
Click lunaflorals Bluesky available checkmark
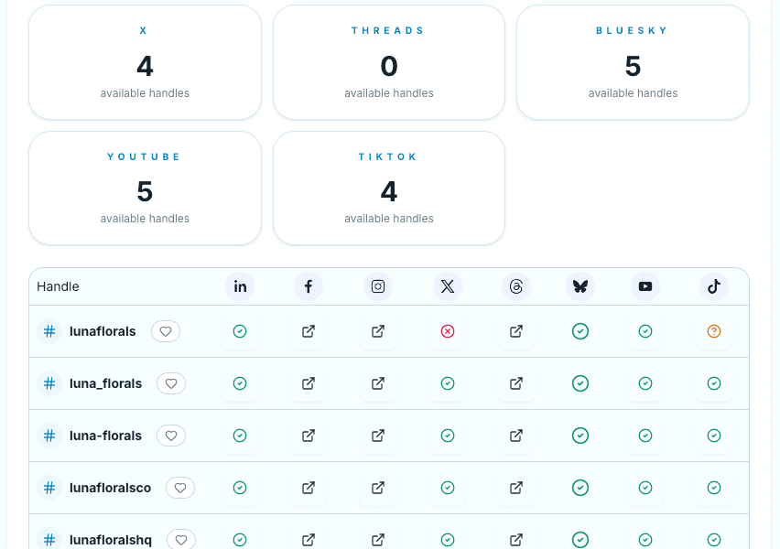point(580,331)
